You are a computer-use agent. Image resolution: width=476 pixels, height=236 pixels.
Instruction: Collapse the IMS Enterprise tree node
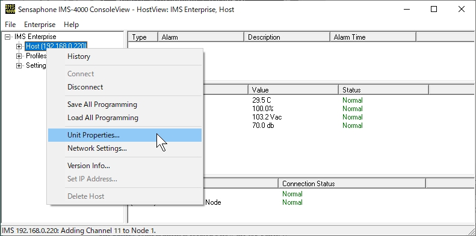[8, 37]
